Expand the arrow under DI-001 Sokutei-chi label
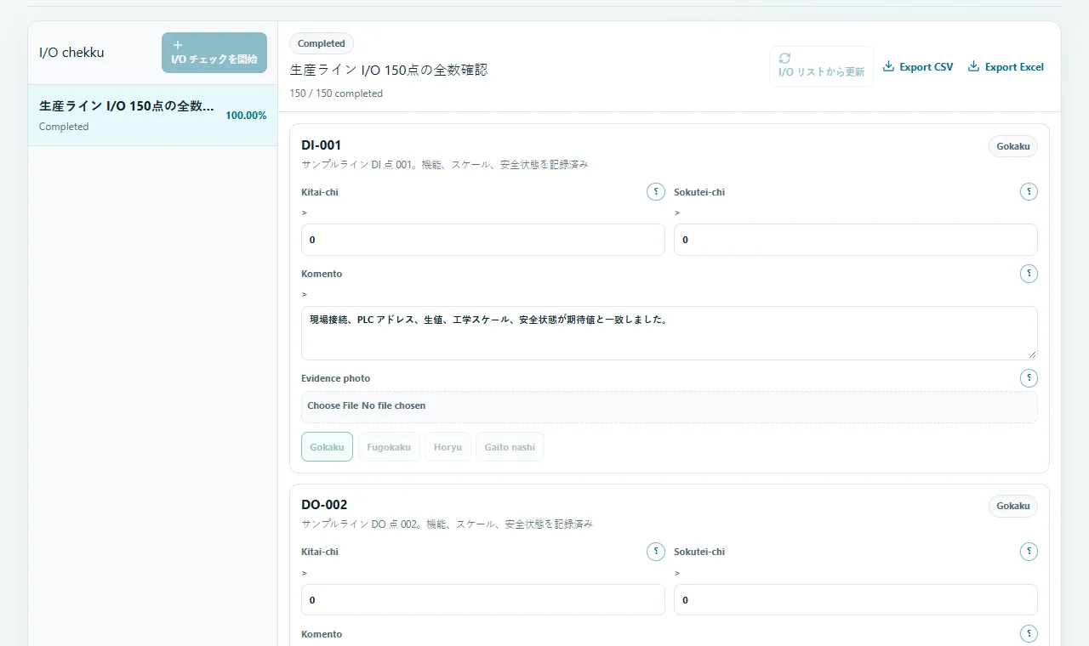This screenshot has height=646, width=1089. point(677,212)
